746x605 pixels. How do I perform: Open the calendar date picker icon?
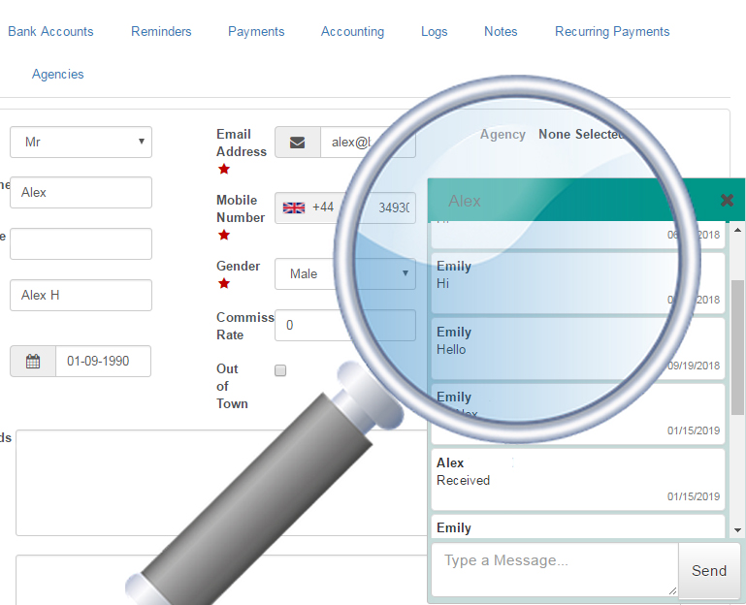pos(33,361)
